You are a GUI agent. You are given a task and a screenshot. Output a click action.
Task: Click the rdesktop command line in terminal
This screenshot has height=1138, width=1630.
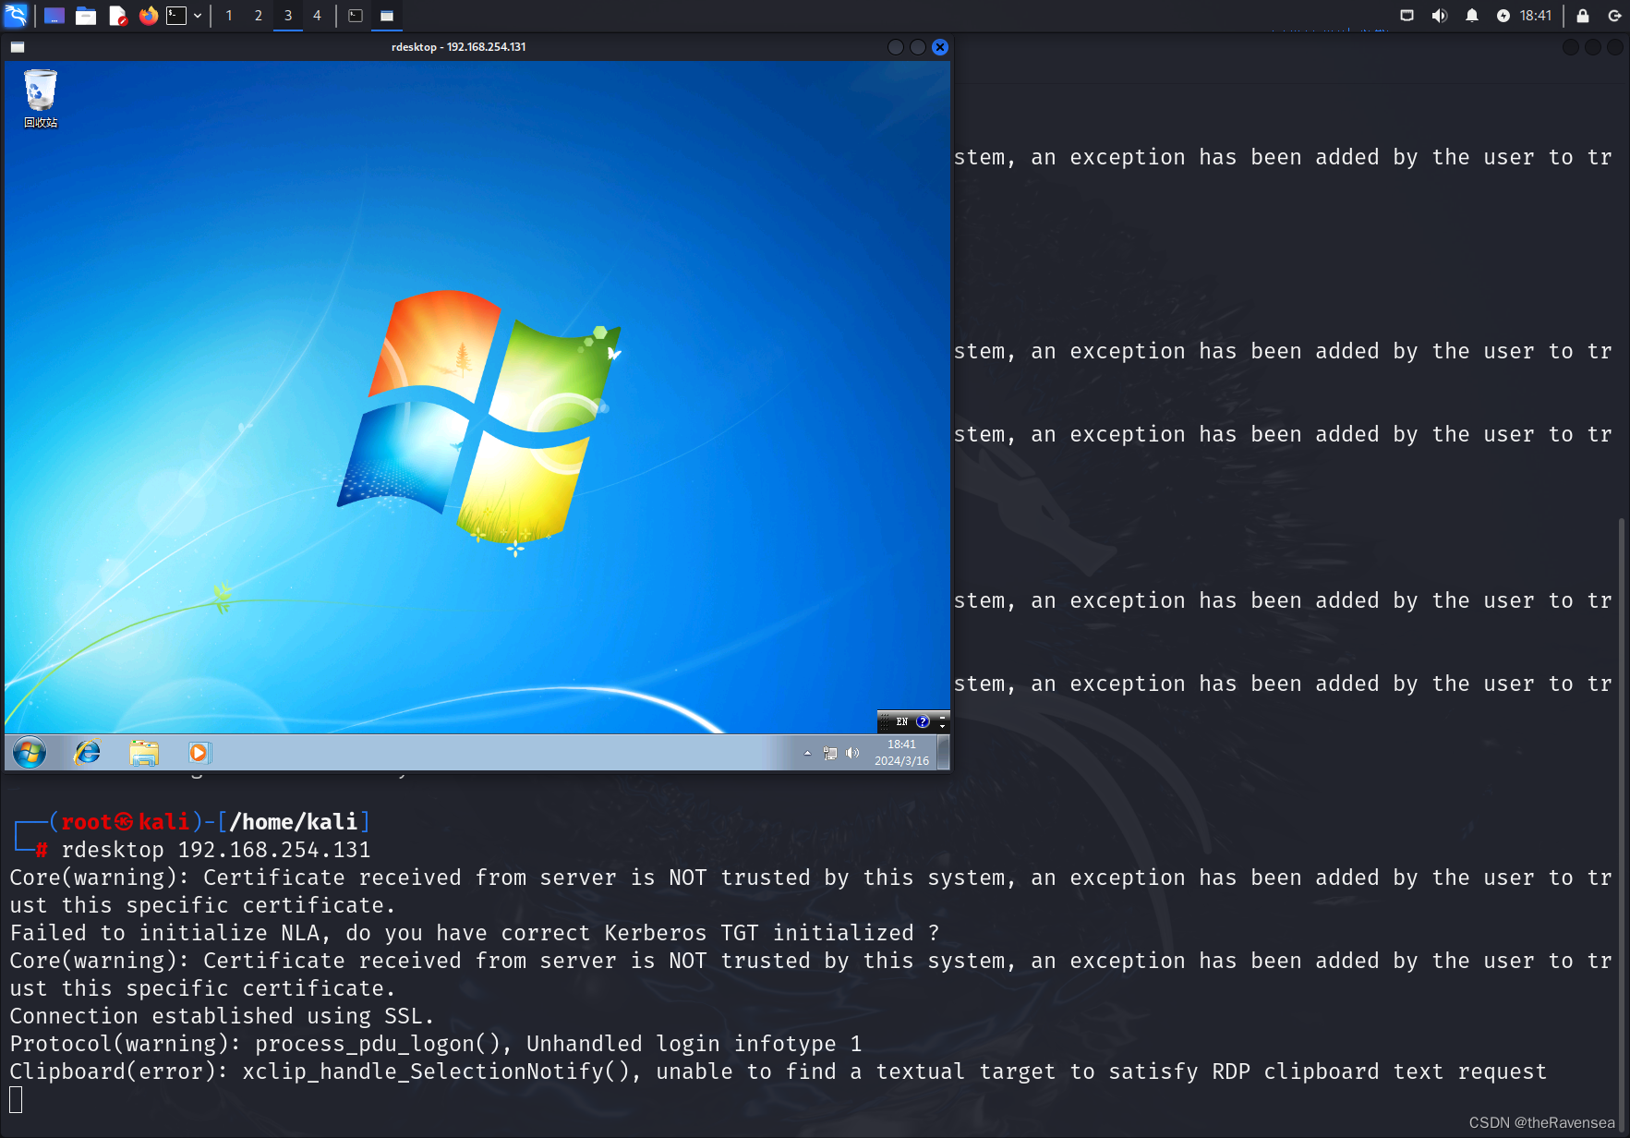coord(215,850)
